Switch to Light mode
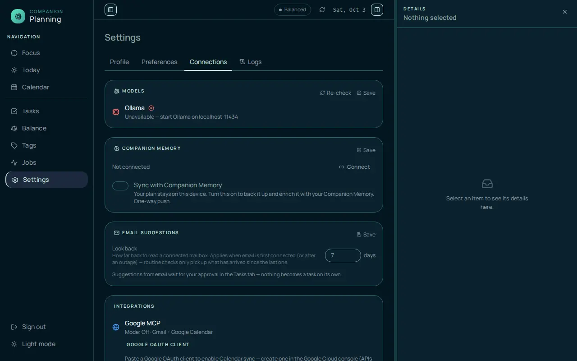Viewport: 577px width, 361px height. (x=46, y=344)
